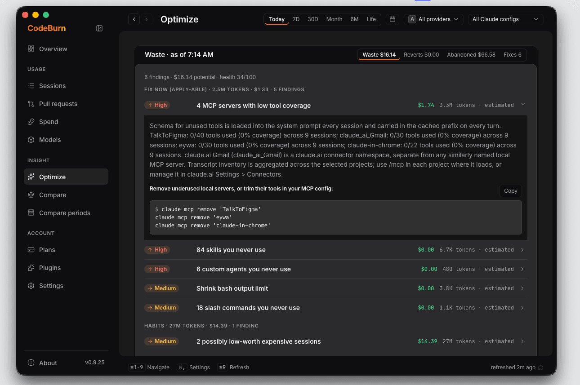The height and width of the screenshot is (385, 580).
Task: Collapse the sidebar panel icon
Action: pos(99,28)
